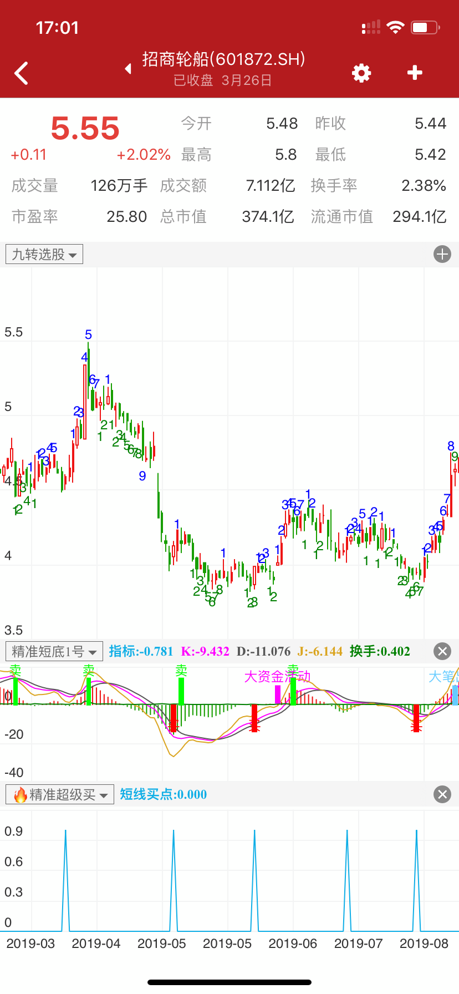Viewport: 459px width, 994px height.
Task: Select the 最低 label
Action: 330,155
